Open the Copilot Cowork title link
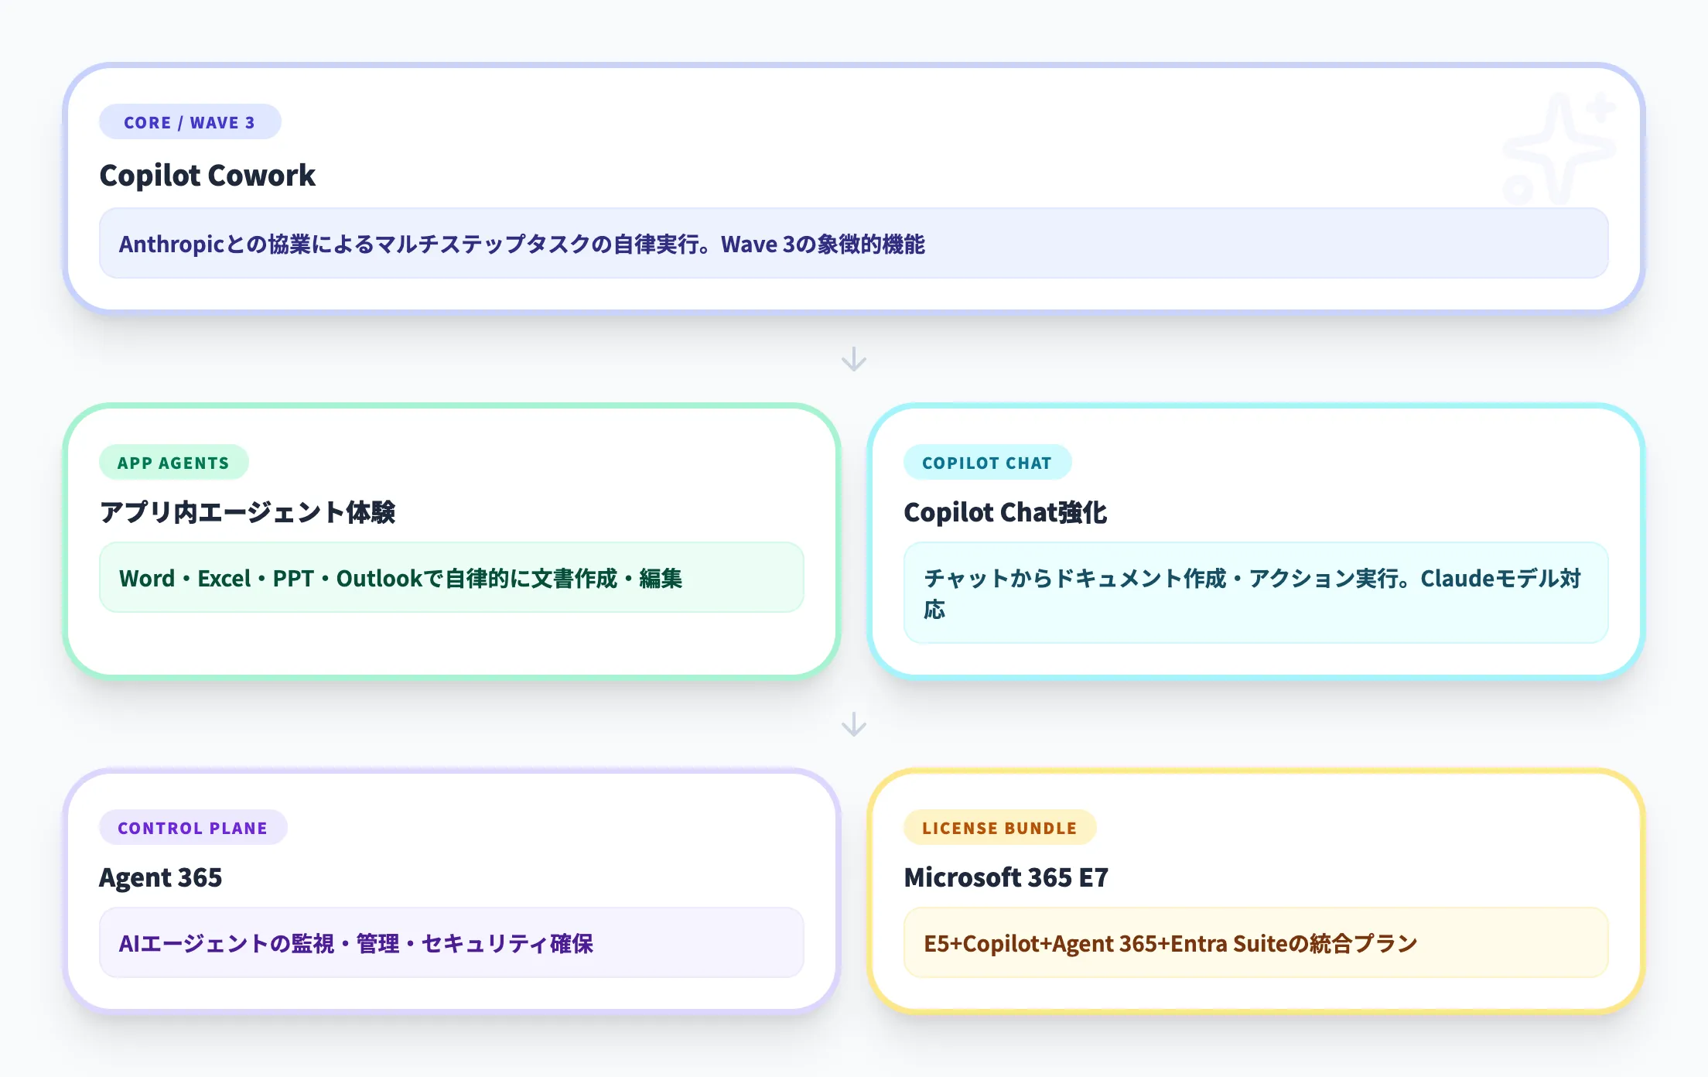This screenshot has width=1708, height=1077. coord(207,176)
